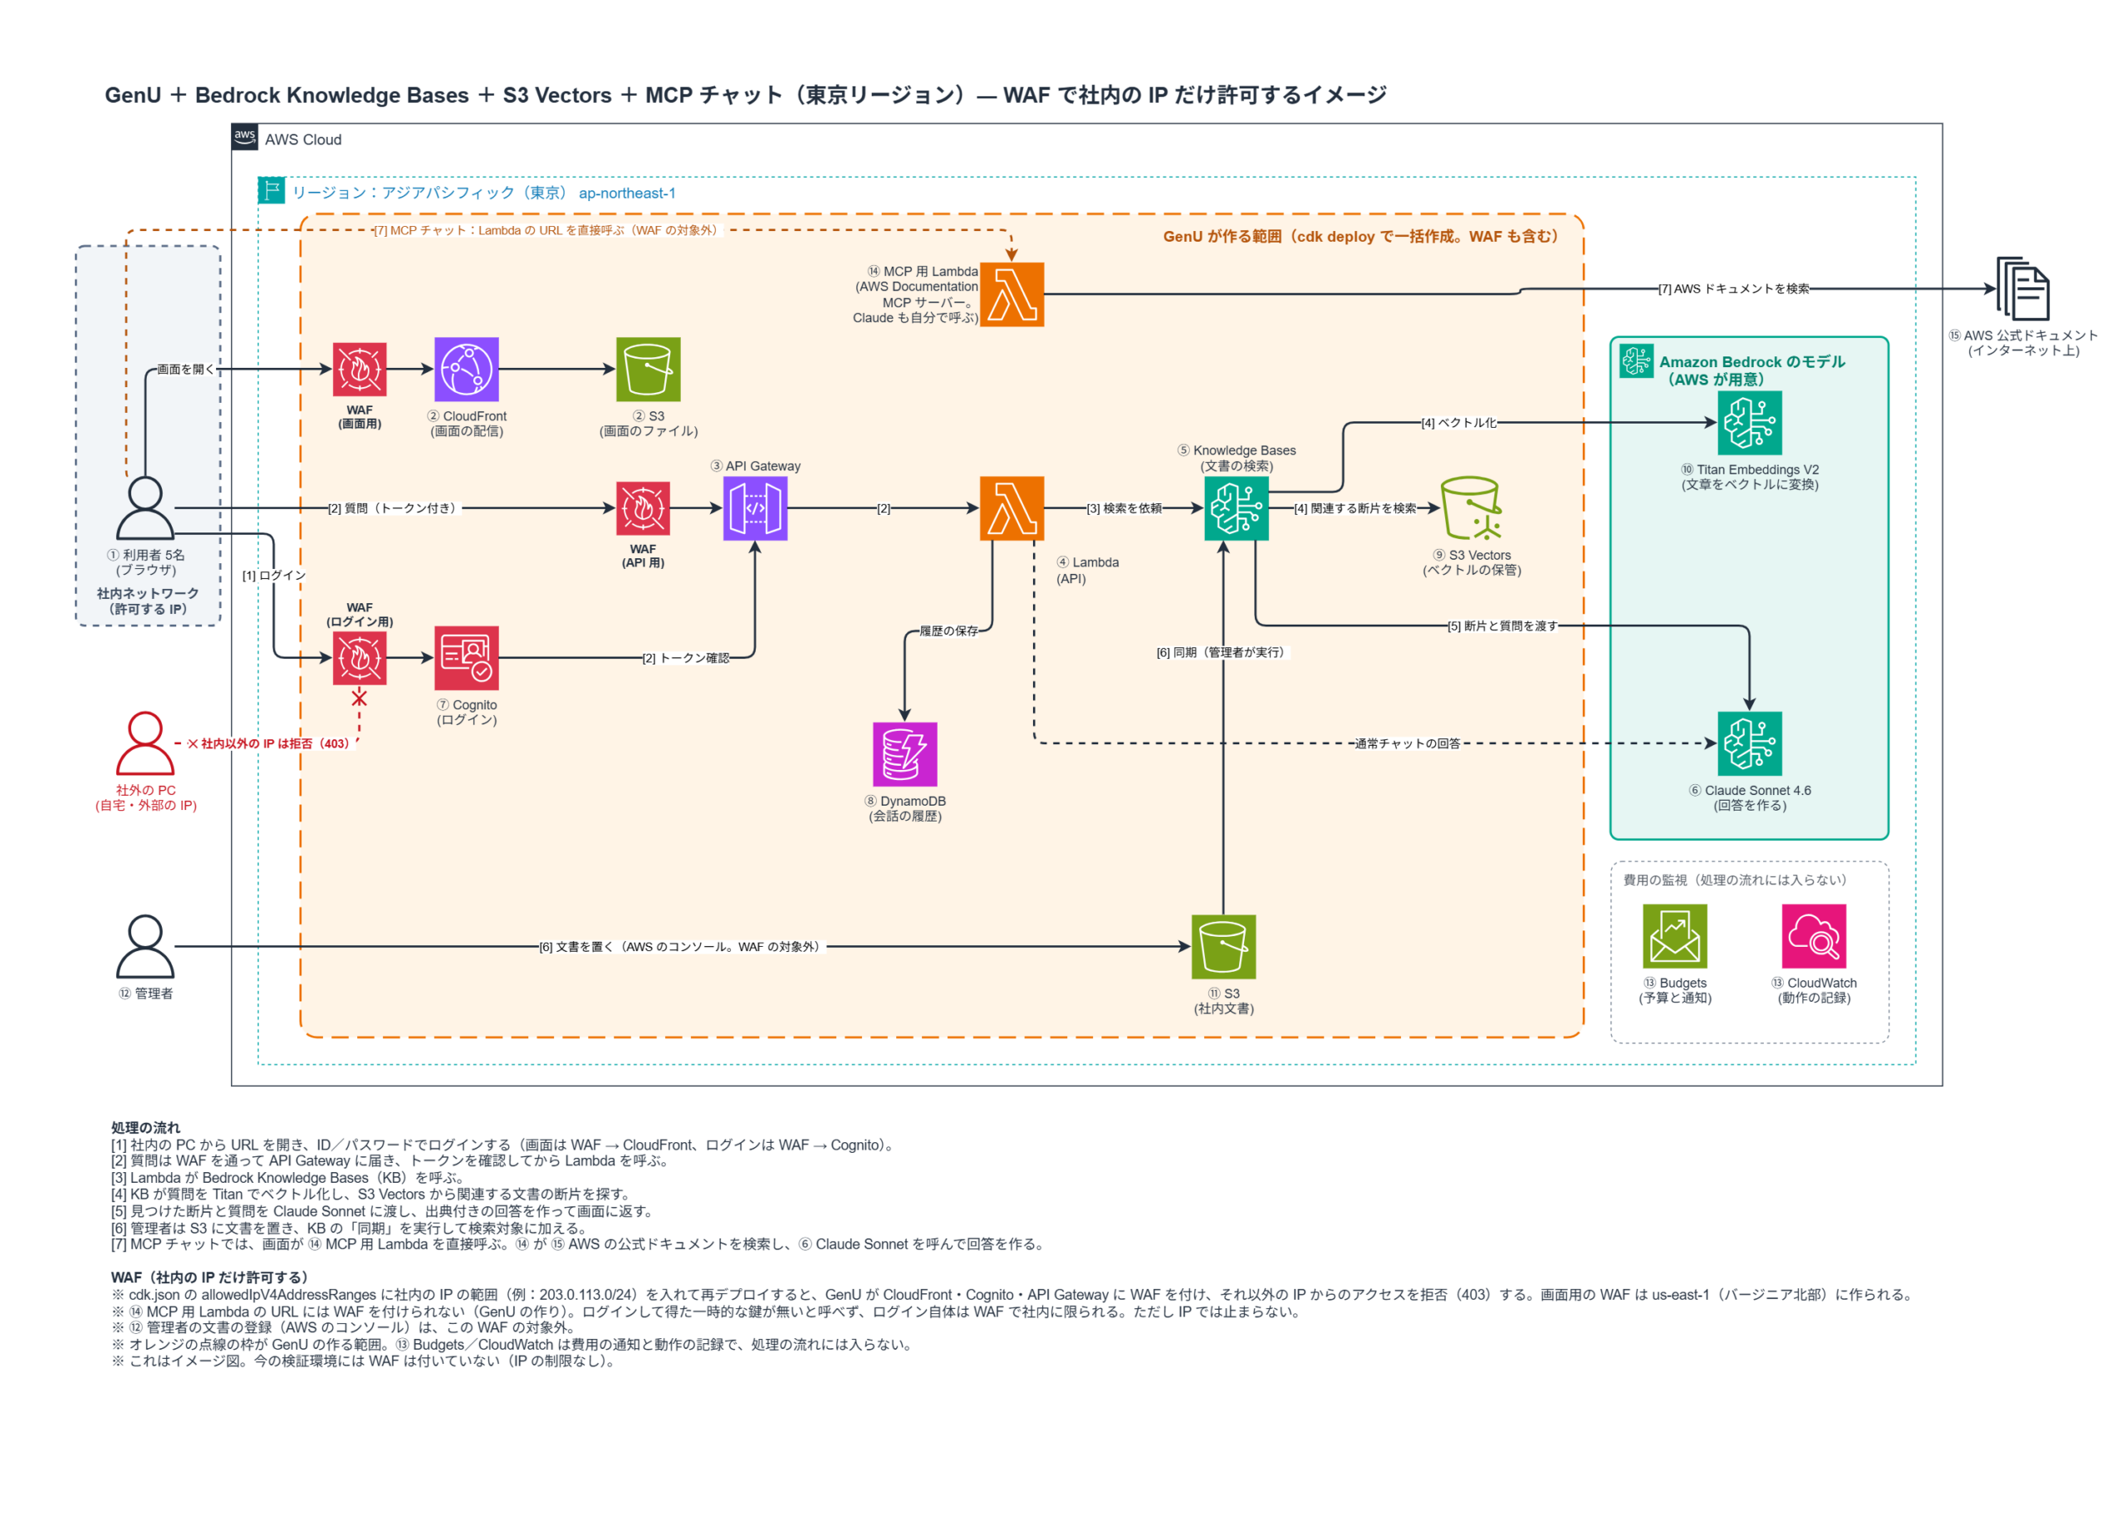Viewport: 2126px width, 1540px height.
Task: Select the Titan Embeddings V2 icon
Action: (1750, 423)
